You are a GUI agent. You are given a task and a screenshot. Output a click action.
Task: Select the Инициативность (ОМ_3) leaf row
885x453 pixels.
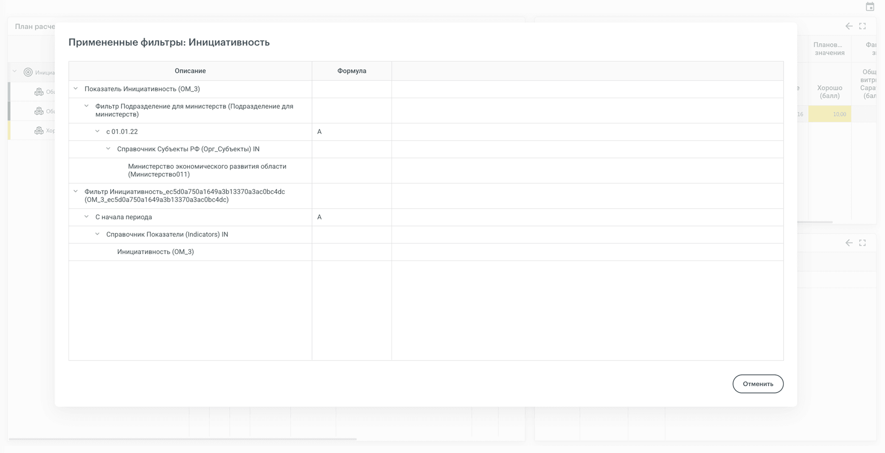pyautogui.click(x=426, y=252)
